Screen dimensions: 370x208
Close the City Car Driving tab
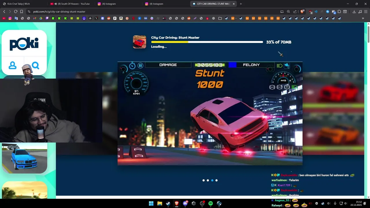click(x=234, y=4)
